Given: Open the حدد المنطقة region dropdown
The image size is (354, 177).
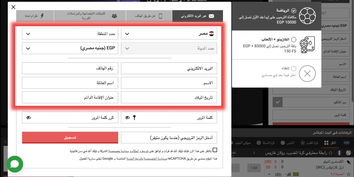Looking at the screenshot, I should (70, 34).
